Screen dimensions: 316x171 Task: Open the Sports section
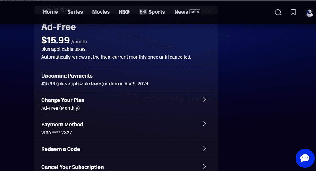pyautogui.click(x=157, y=12)
